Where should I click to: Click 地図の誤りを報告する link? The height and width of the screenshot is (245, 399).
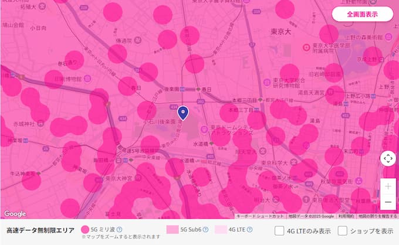(x=378, y=216)
